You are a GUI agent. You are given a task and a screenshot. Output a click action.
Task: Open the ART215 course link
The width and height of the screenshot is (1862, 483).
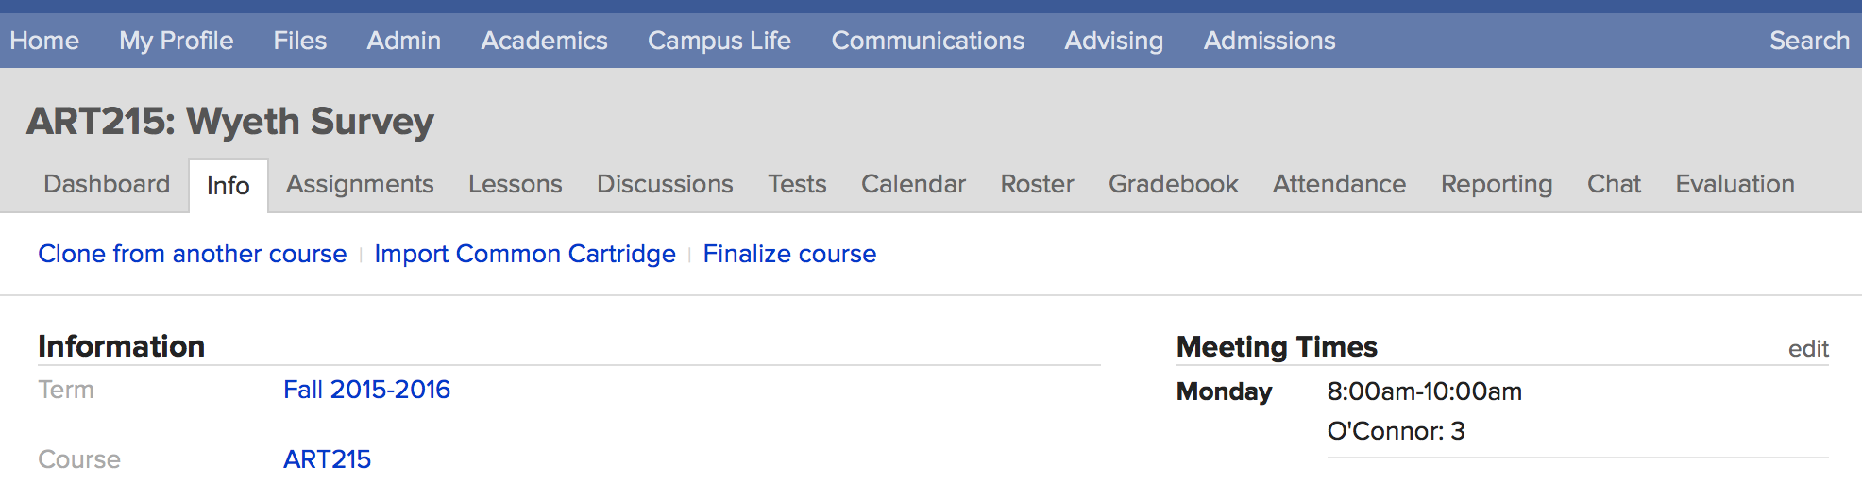327,459
